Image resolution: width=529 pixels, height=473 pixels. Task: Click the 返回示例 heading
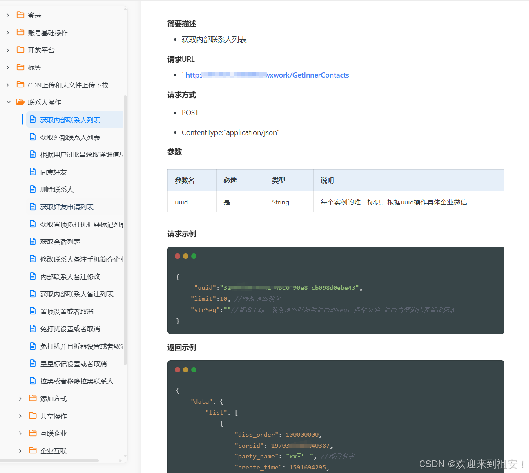coord(182,347)
